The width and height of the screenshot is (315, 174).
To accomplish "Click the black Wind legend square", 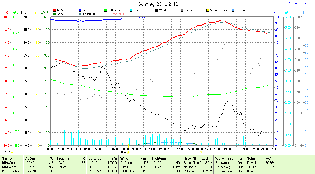I will [157, 10].
